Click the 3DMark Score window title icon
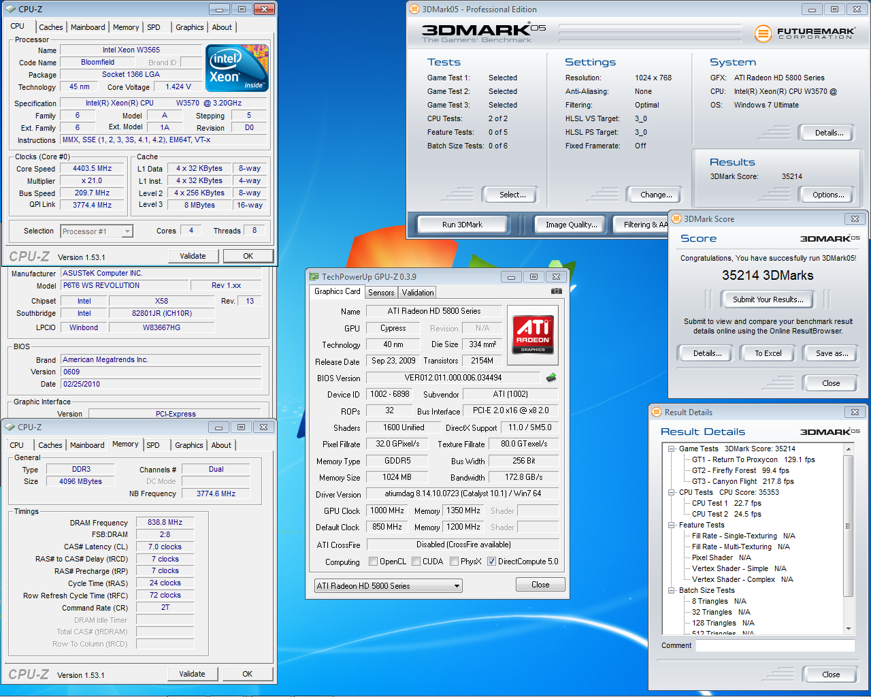Image resolution: width=871 pixels, height=697 pixels. 677,218
